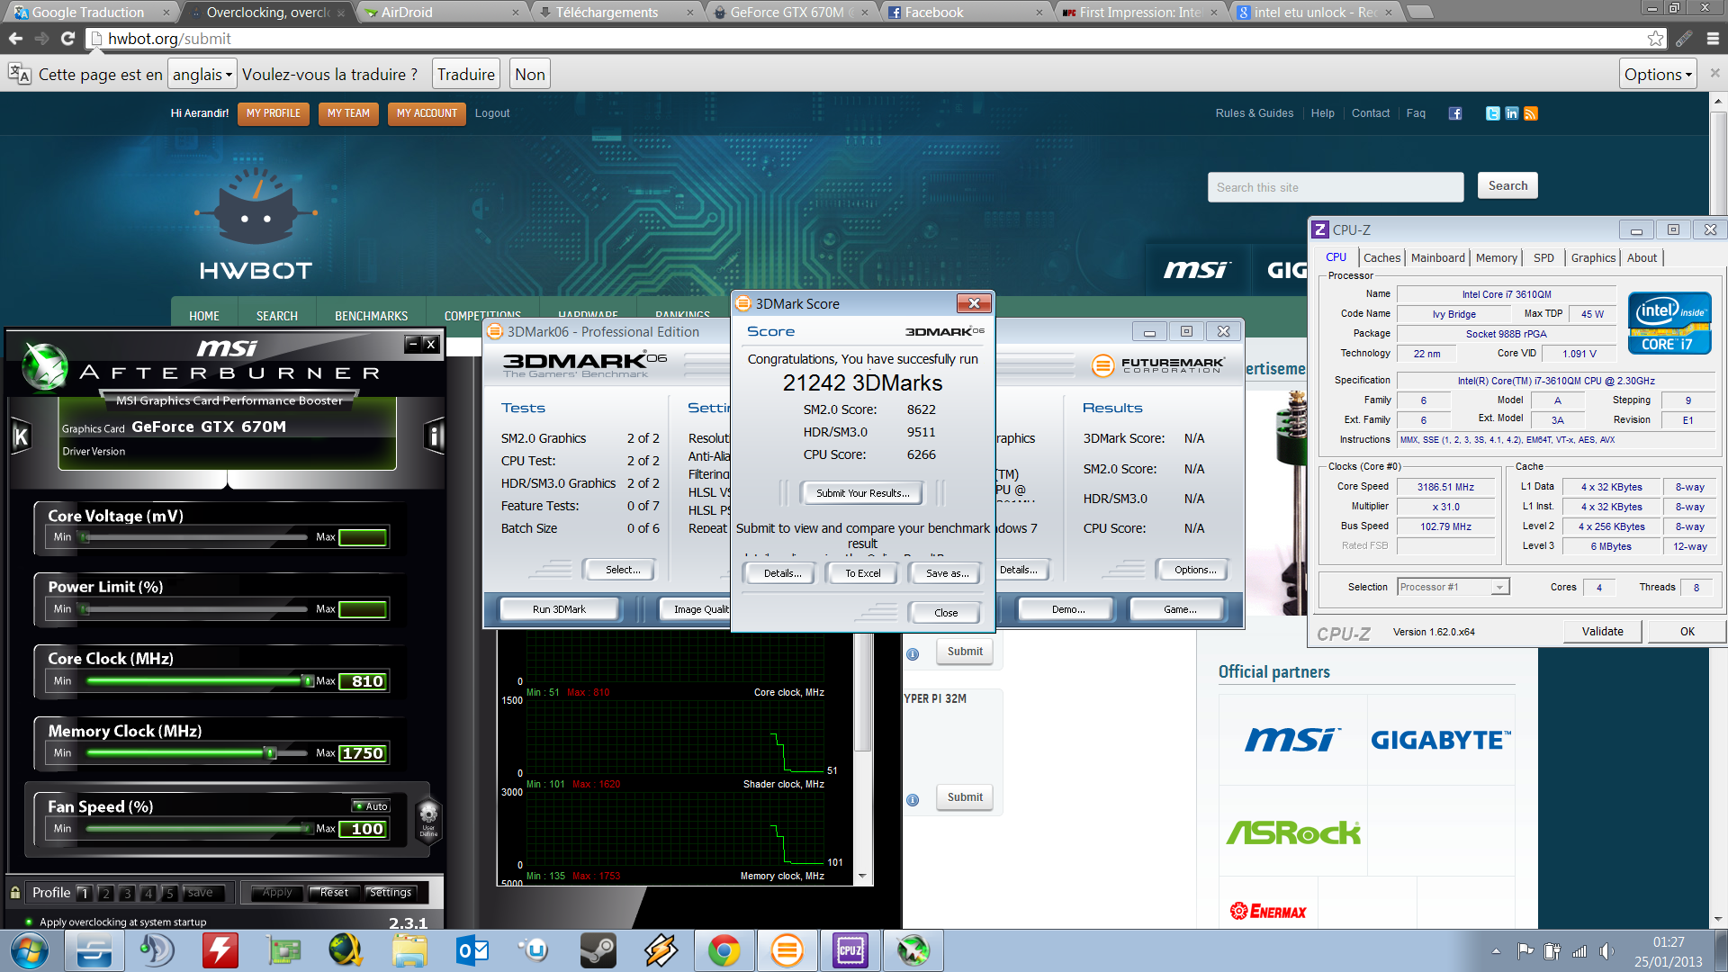Adjust the Core Clock slider handle

[307, 681]
